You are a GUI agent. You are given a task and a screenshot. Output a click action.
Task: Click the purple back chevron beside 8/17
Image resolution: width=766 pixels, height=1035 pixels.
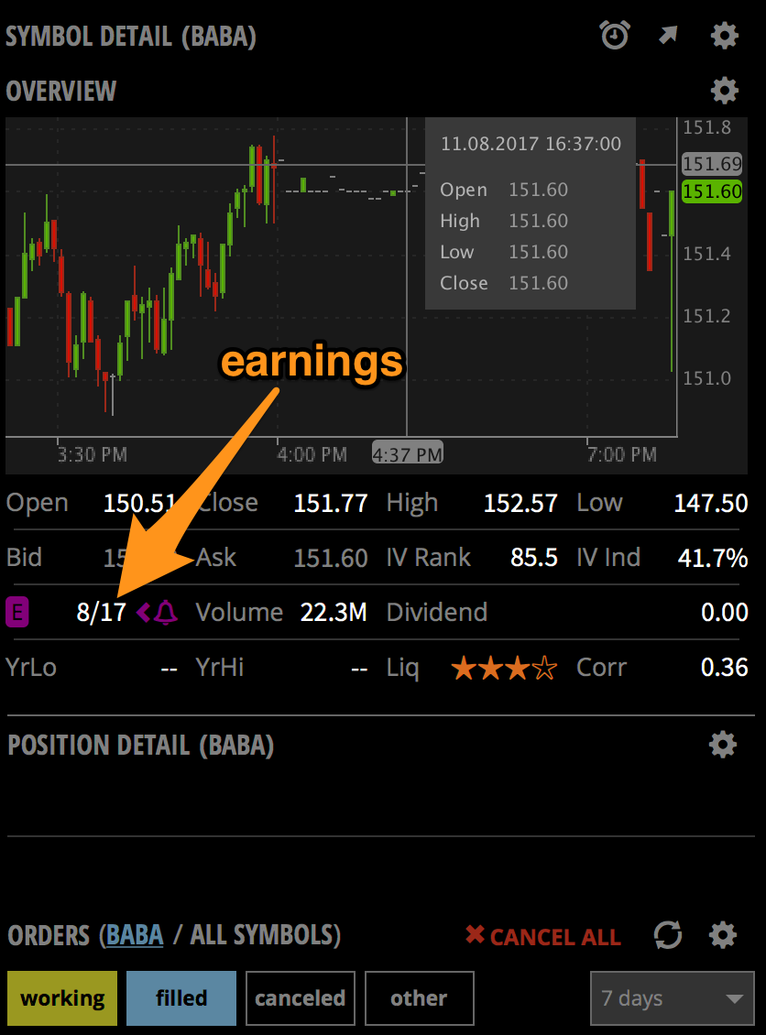click(143, 612)
